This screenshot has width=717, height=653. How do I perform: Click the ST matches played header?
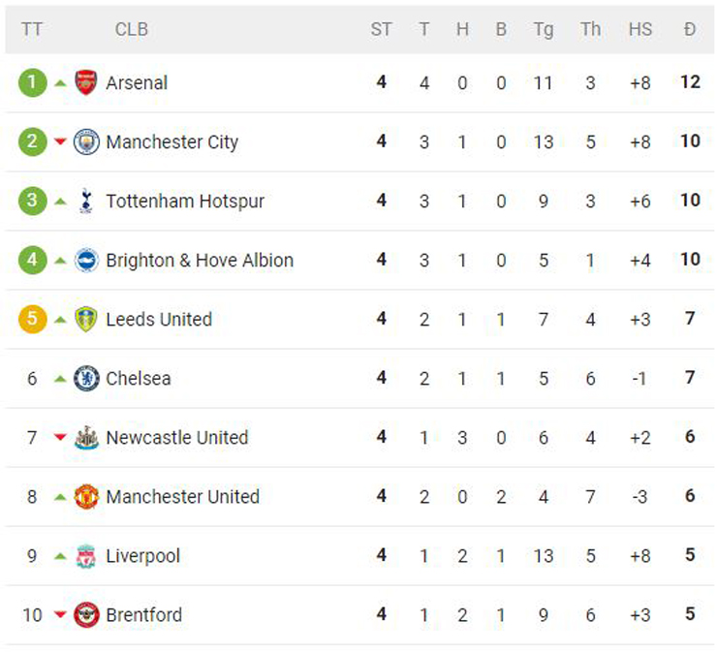[x=381, y=29]
